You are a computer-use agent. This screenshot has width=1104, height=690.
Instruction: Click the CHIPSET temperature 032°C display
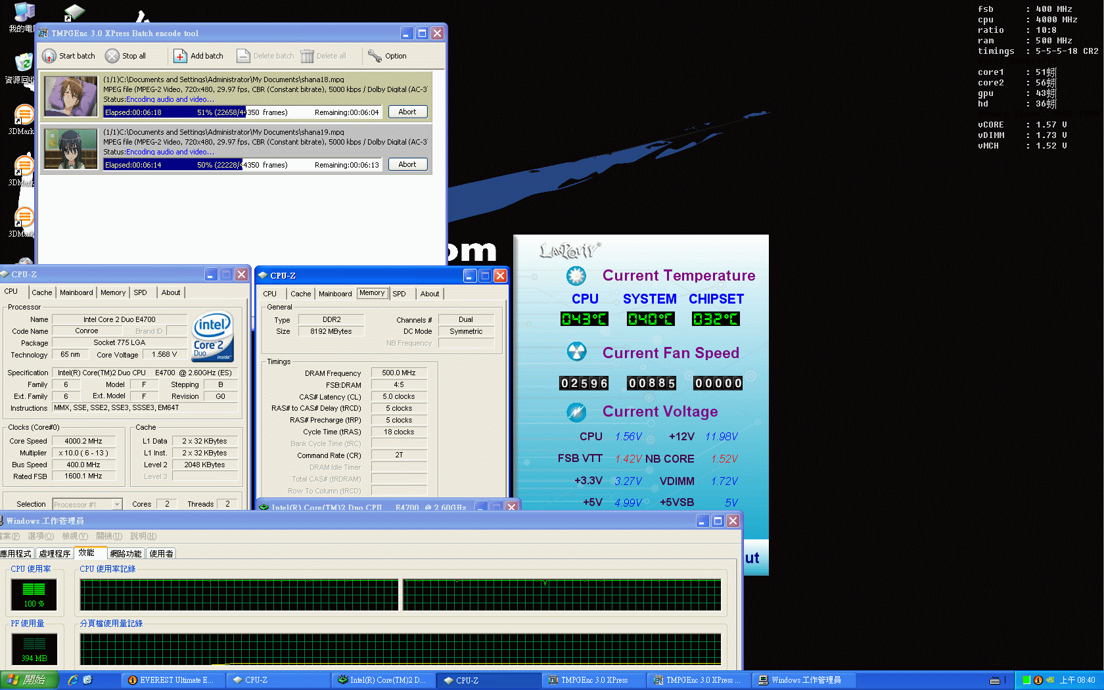[x=716, y=319]
